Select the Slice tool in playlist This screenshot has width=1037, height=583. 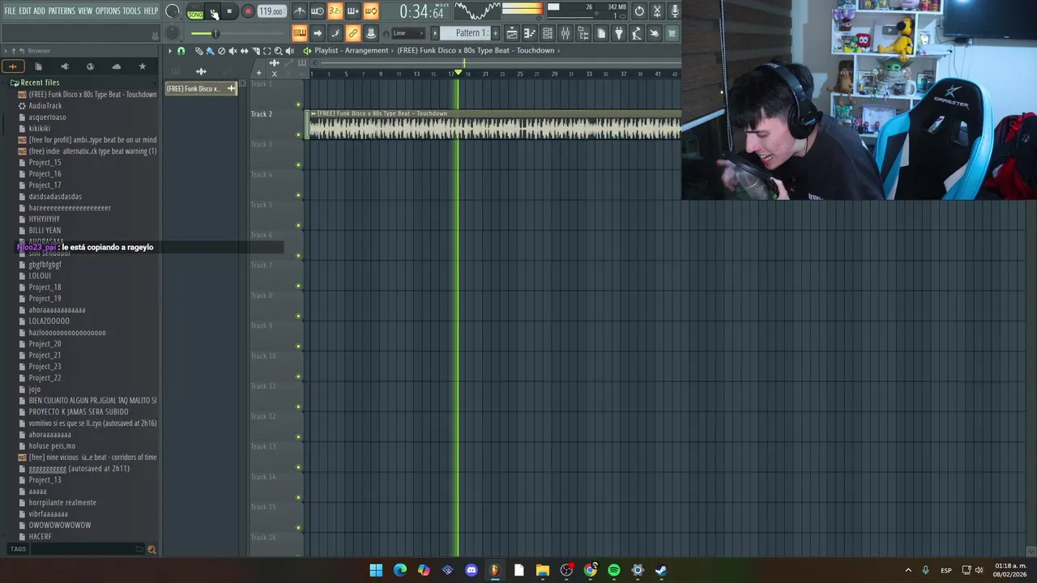256,51
